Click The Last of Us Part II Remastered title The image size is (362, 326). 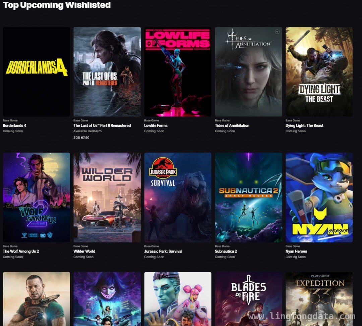102,125
